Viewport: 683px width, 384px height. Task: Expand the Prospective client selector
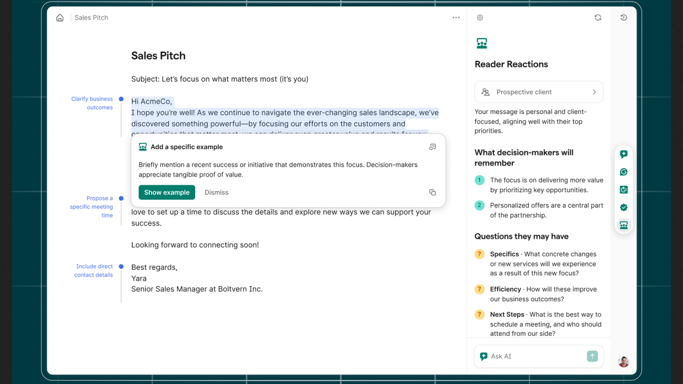(539, 92)
